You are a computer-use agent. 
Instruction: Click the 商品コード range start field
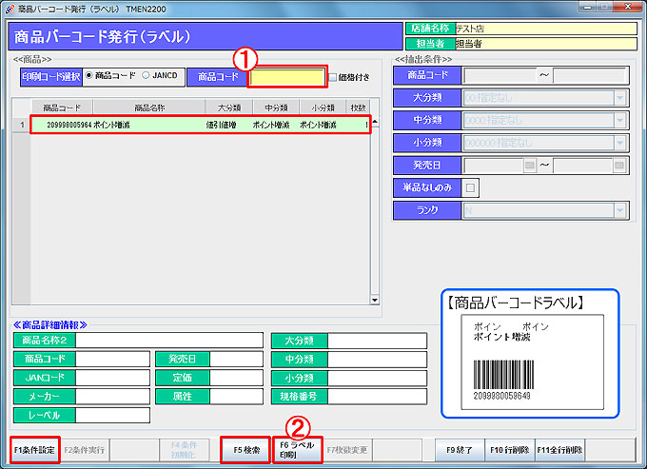pos(500,76)
